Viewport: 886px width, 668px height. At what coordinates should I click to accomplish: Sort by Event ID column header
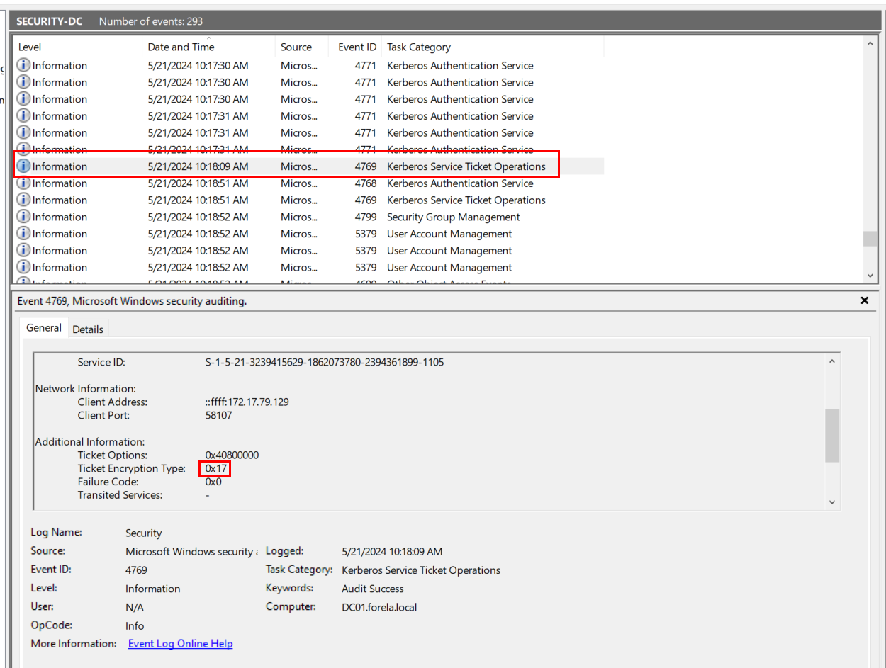[x=357, y=47]
